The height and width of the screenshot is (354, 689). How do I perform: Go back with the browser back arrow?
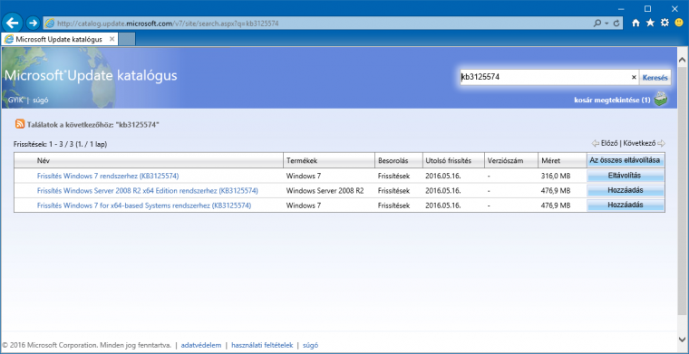[13, 23]
